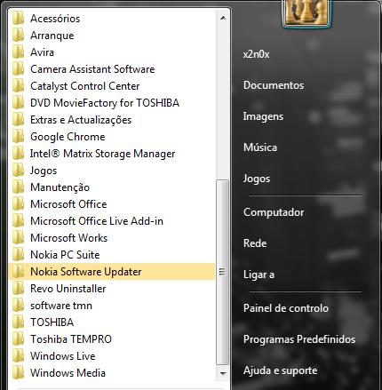Expand the Acessórios program group

[x=112, y=19]
